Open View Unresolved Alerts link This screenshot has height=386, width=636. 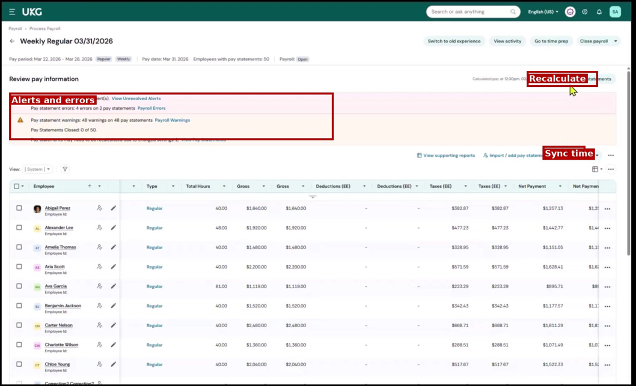pos(136,98)
